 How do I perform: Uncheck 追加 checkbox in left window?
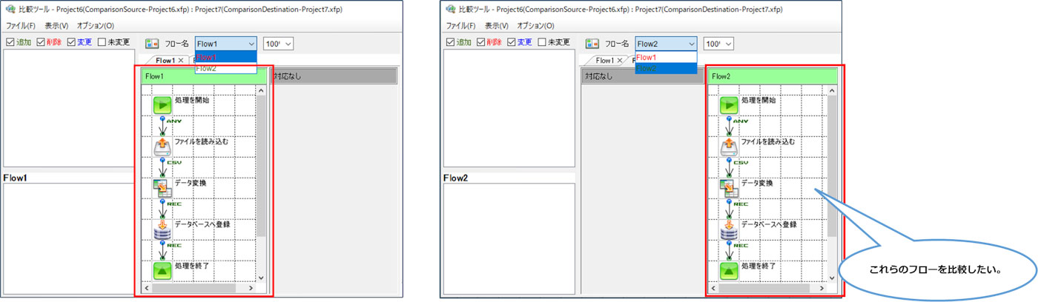pyautogui.click(x=10, y=42)
